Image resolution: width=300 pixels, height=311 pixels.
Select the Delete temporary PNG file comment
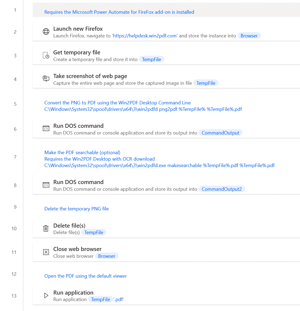(x=76, y=209)
